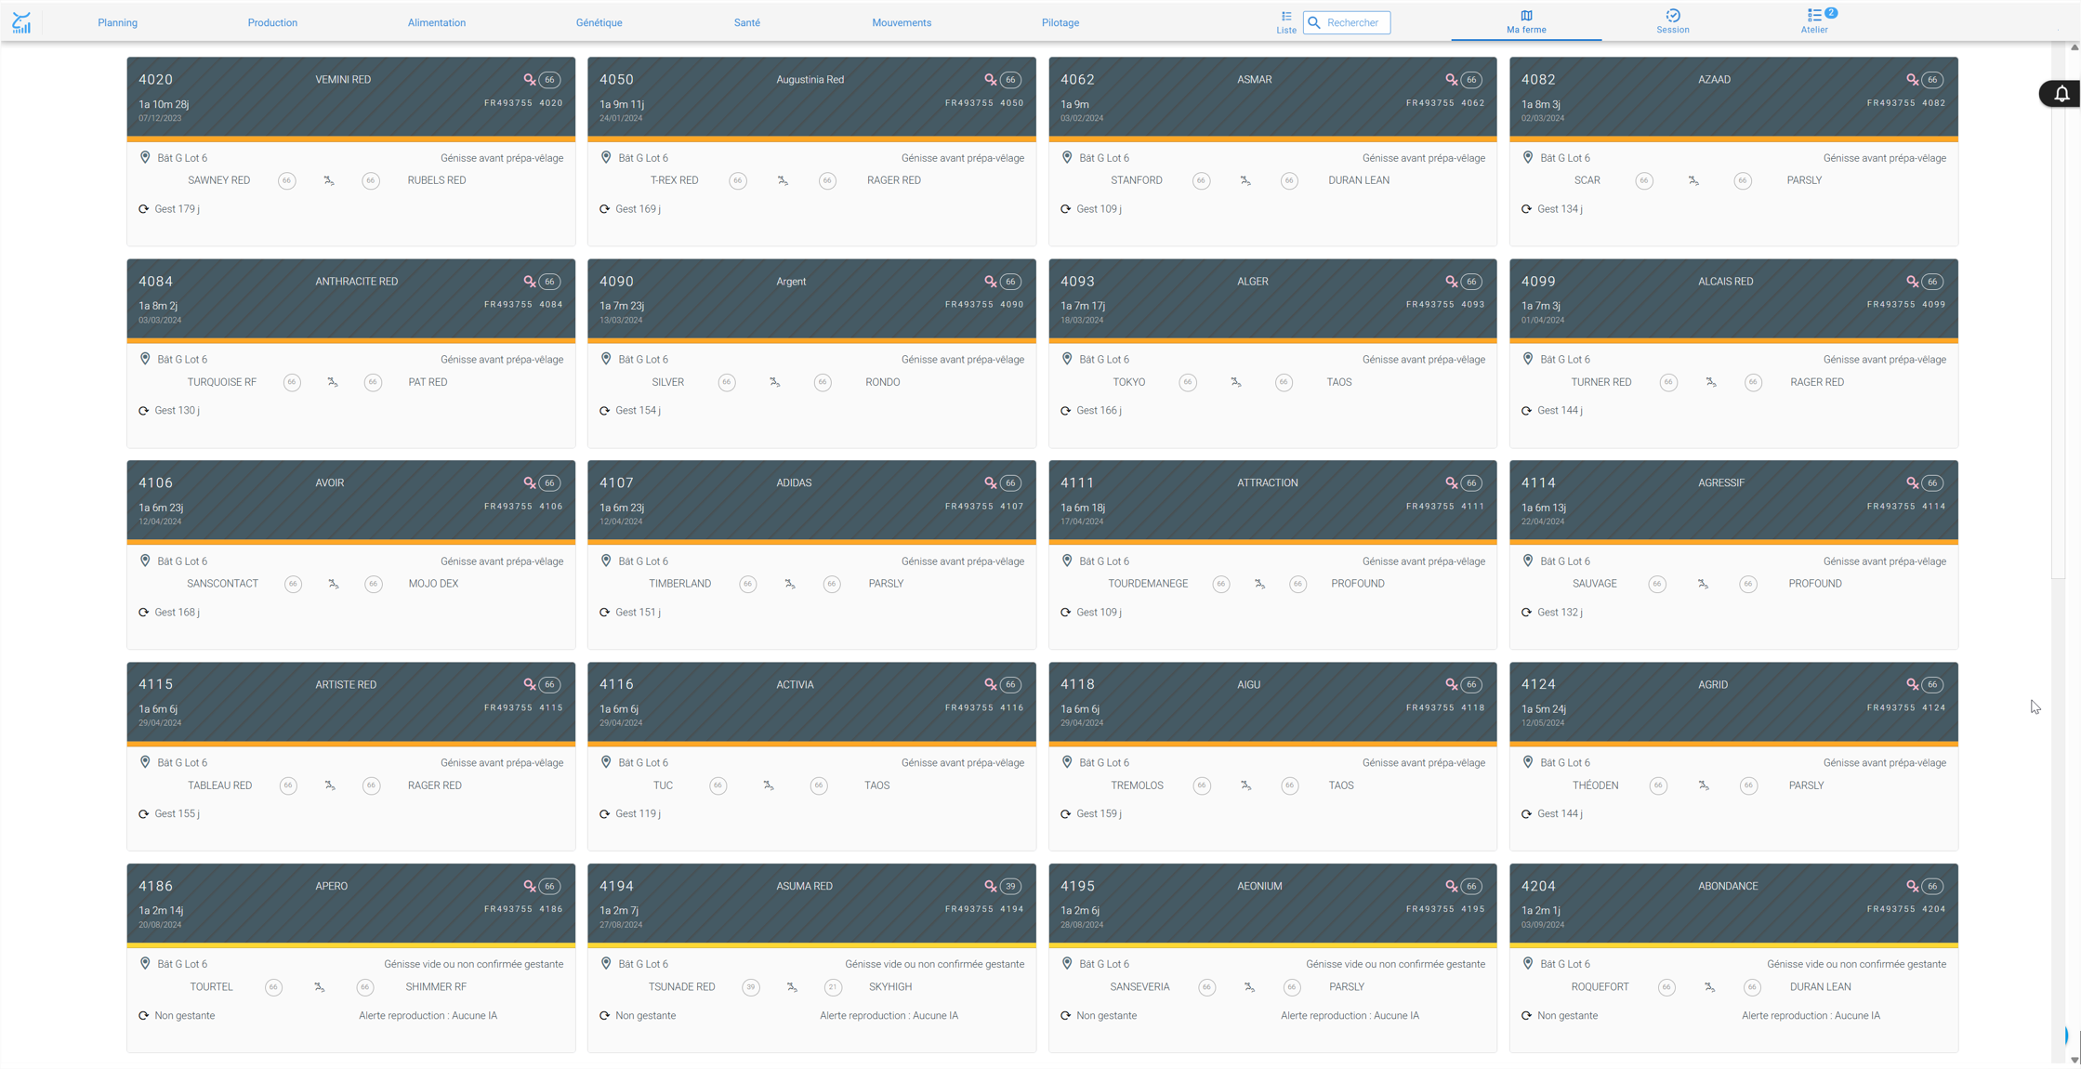Click the dam name MOJO DEX on card 4106

pyautogui.click(x=433, y=584)
